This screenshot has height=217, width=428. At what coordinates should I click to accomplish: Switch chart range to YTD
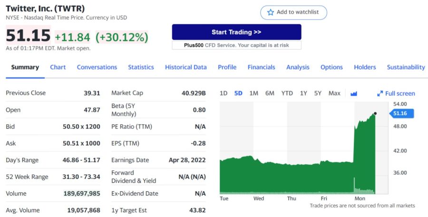(x=287, y=94)
